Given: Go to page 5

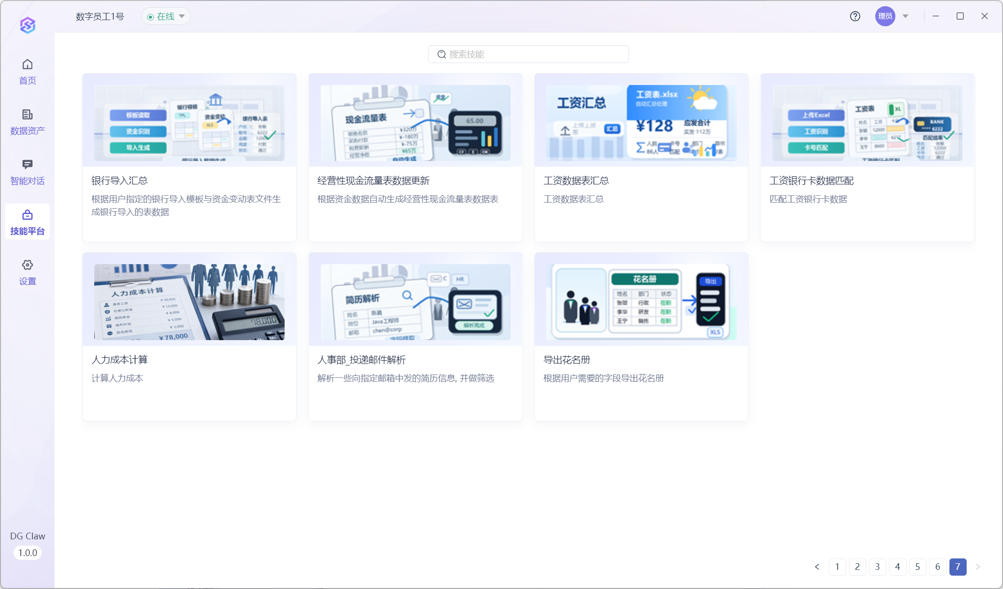Looking at the screenshot, I should pyautogui.click(x=917, y=567).
